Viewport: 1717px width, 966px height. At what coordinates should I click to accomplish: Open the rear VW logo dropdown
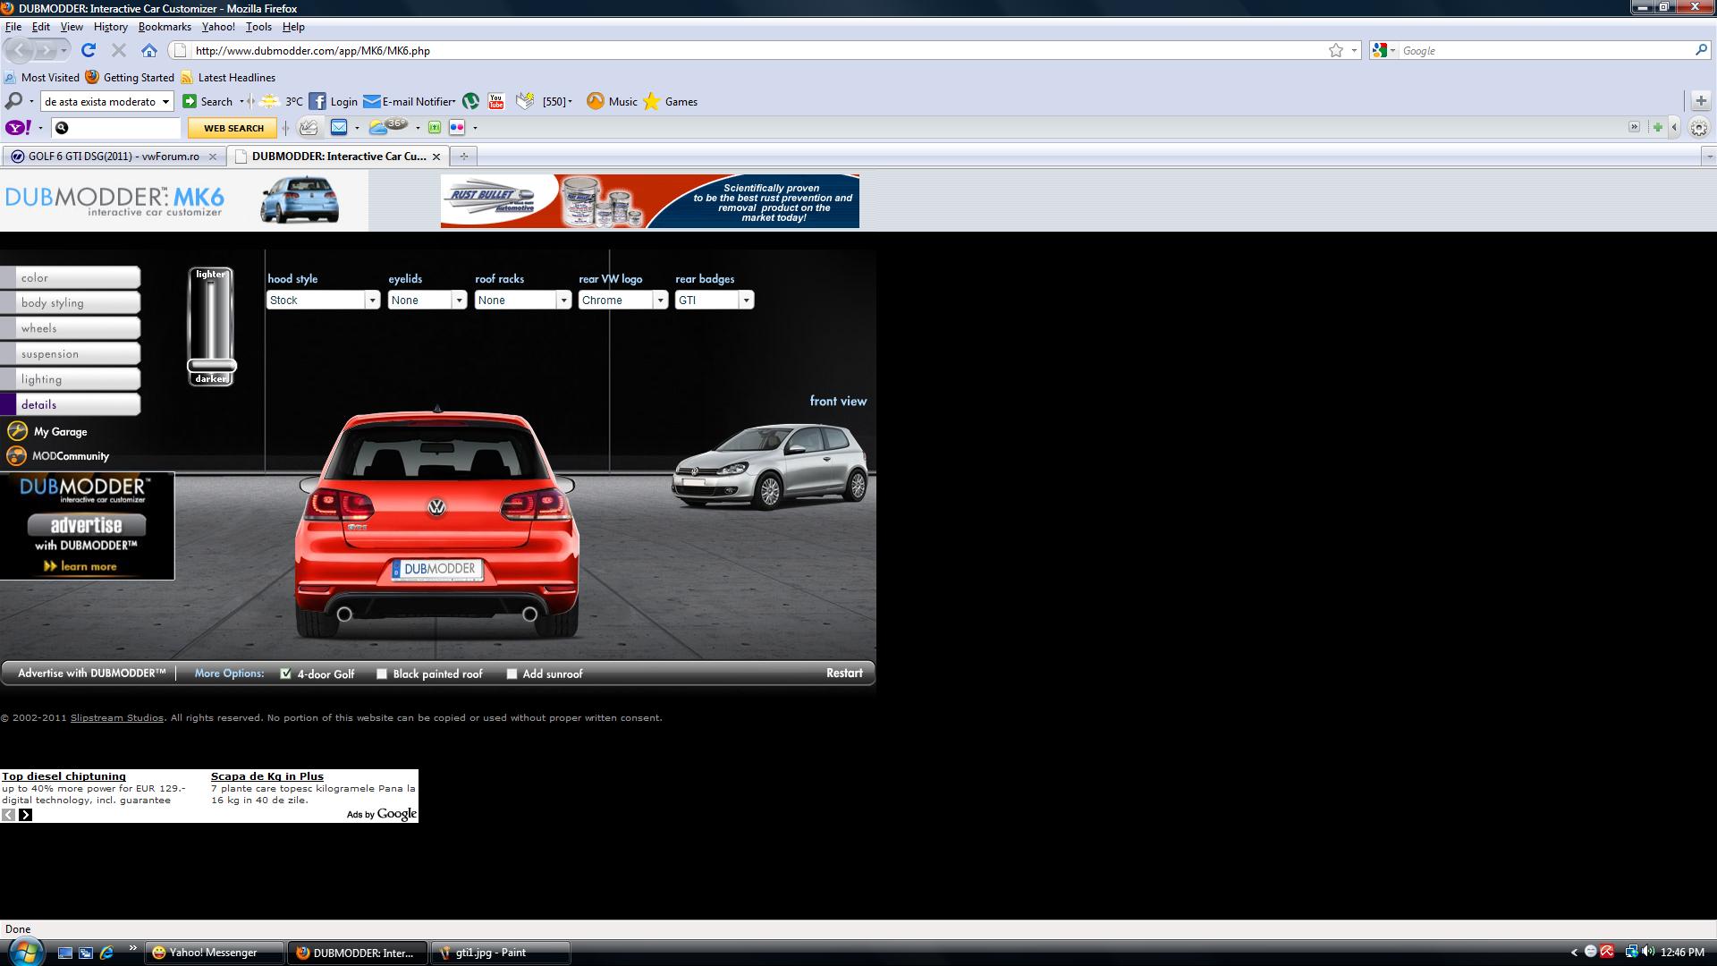pyautogui.click(x=622, y=301)
